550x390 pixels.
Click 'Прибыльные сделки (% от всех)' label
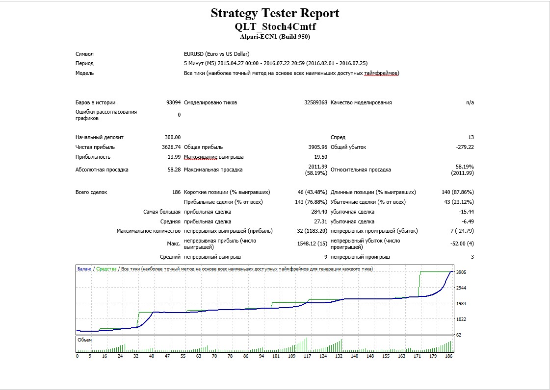click(223, 202)
